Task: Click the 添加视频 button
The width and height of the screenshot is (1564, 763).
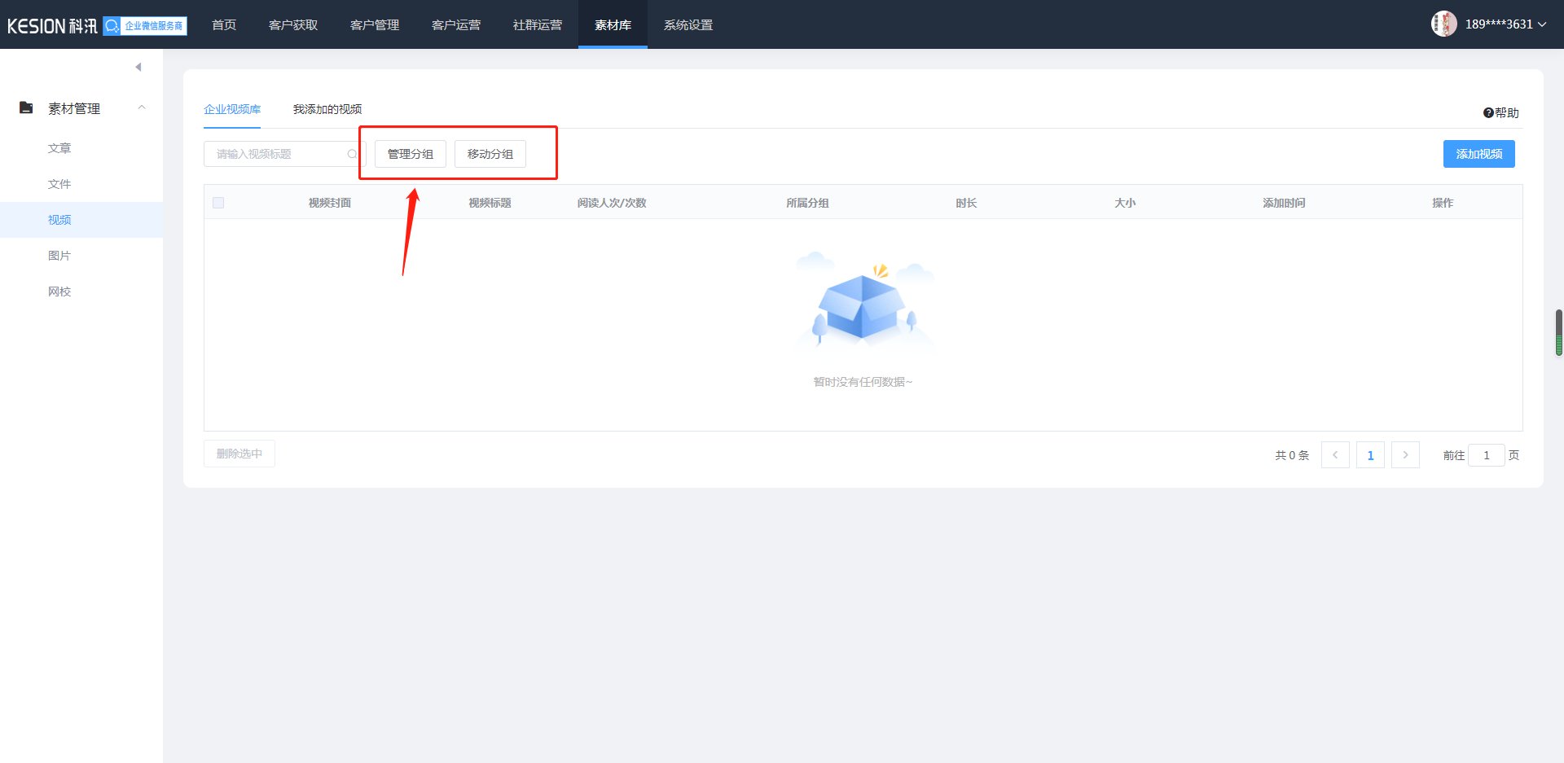Action: click(x=1478, y=154)
